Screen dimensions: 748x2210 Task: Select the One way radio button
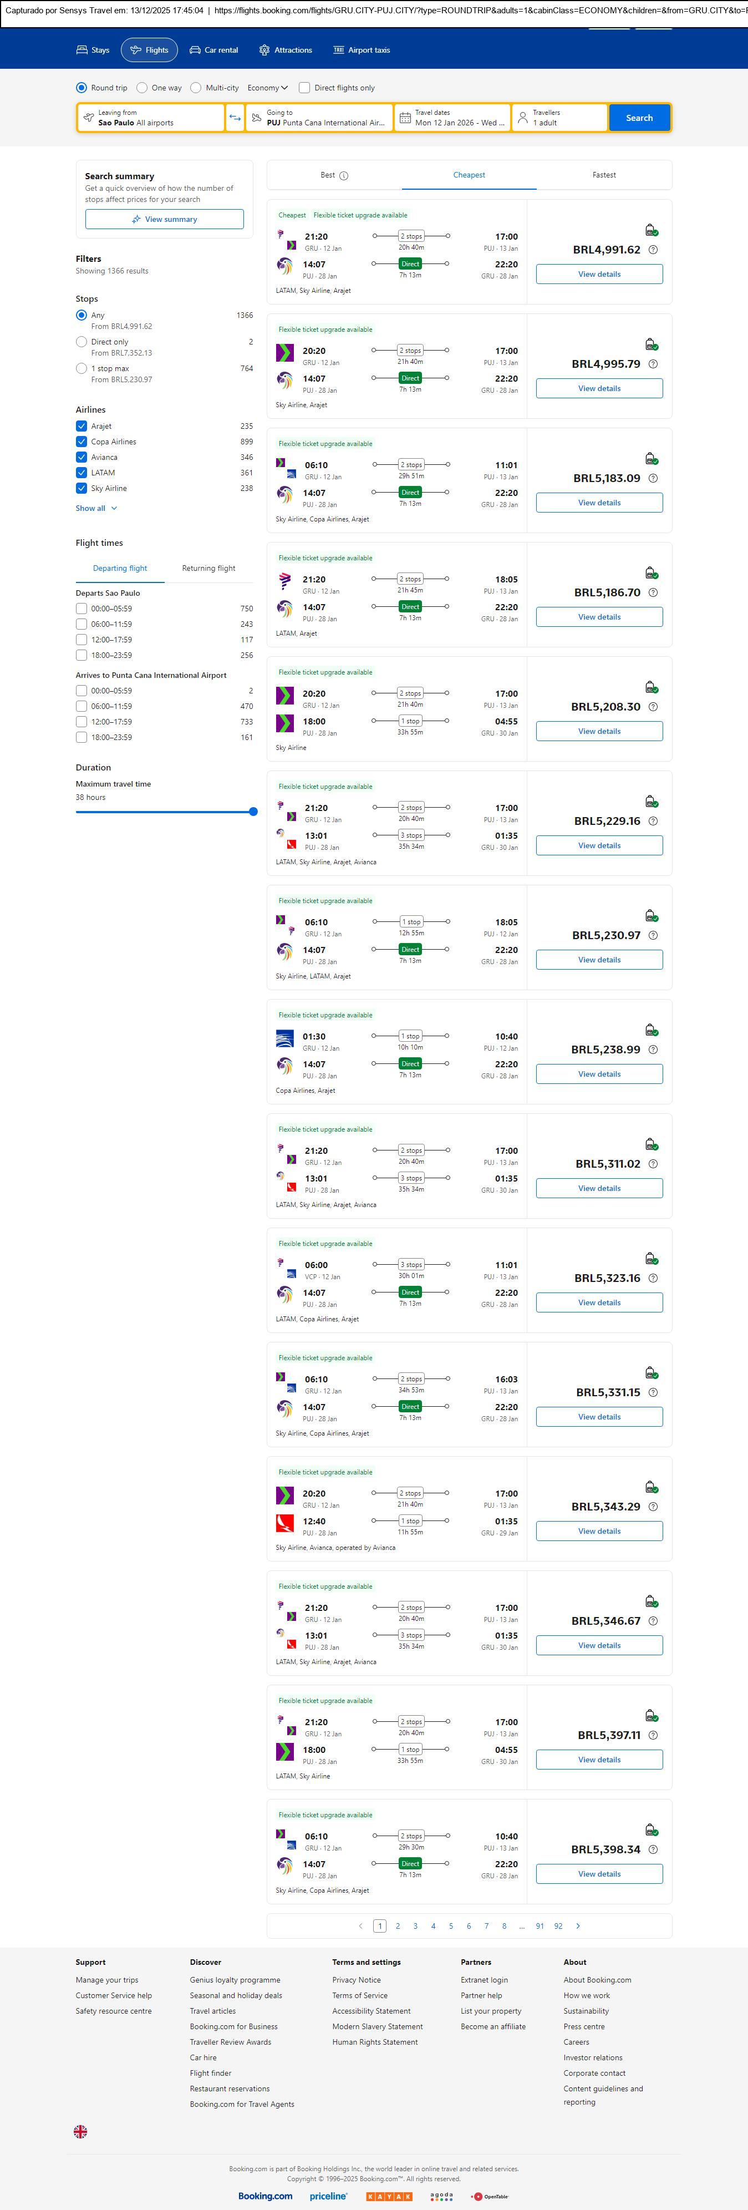coord(143,88)
